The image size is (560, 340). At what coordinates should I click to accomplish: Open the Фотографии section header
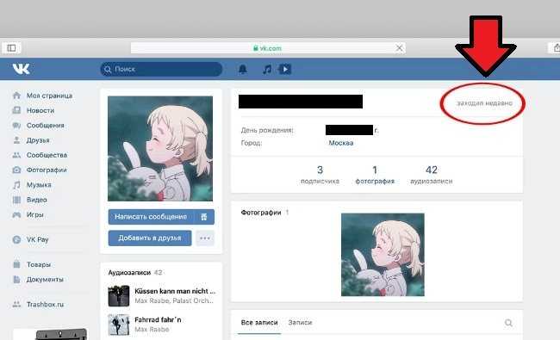tap(261, 213)
